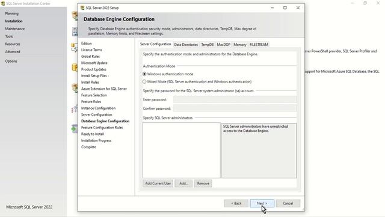Select the Feature Configuration Rules step
The height and width of the screenshot is (217, 385).
coord(102,127)
